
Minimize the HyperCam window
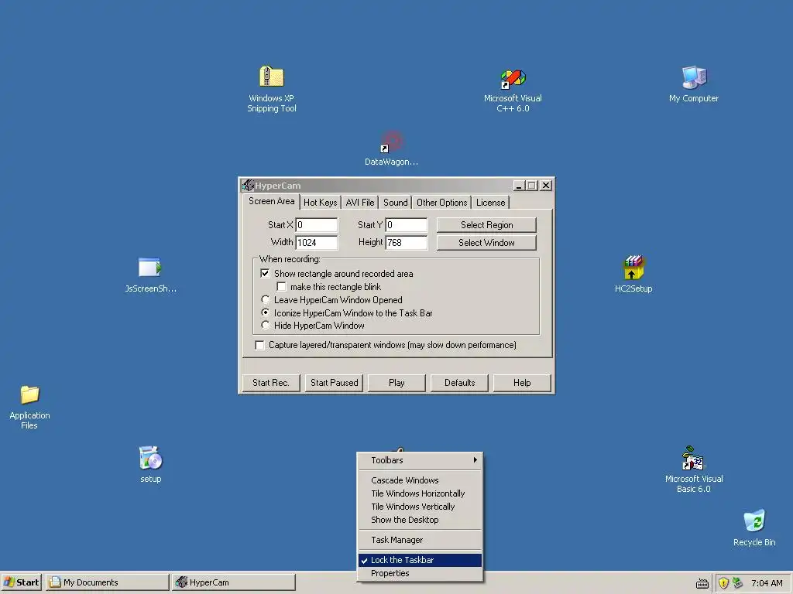[x=519, y=186]
